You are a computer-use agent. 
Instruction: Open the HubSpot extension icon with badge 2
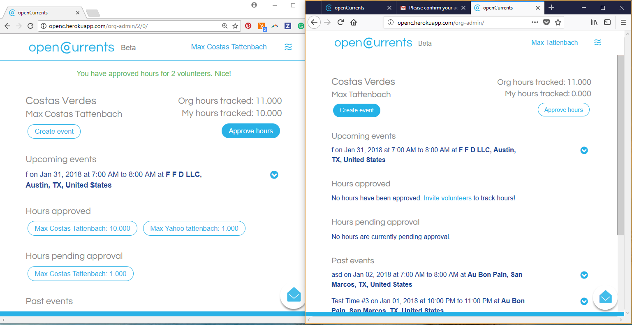(x=262, y=26)
